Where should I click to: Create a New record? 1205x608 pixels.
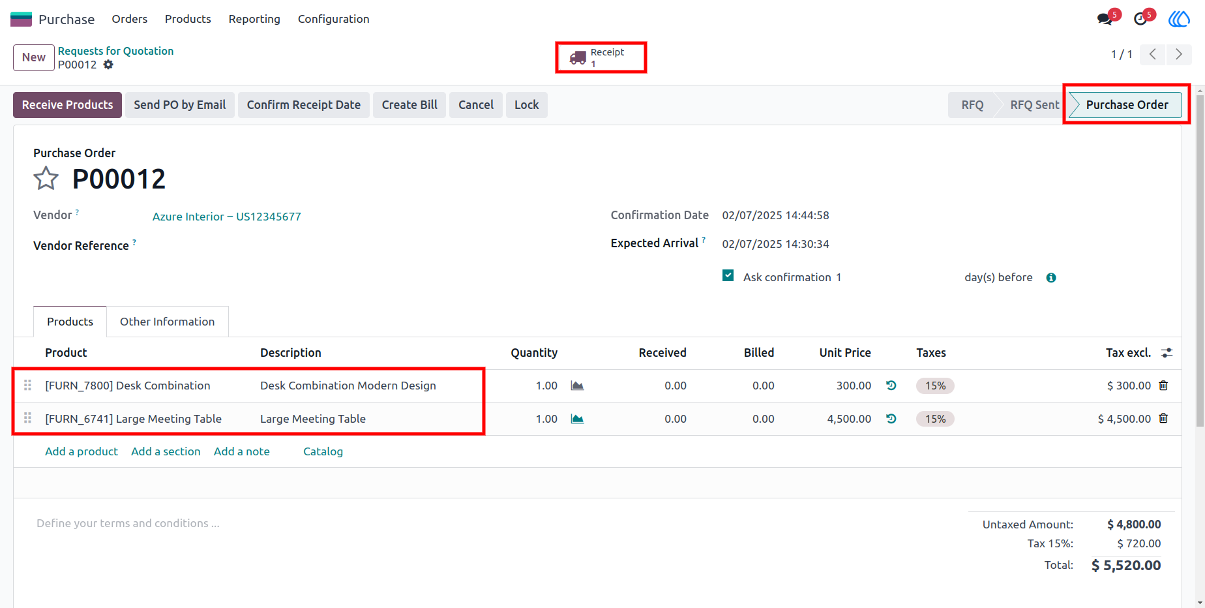[34, 57]
